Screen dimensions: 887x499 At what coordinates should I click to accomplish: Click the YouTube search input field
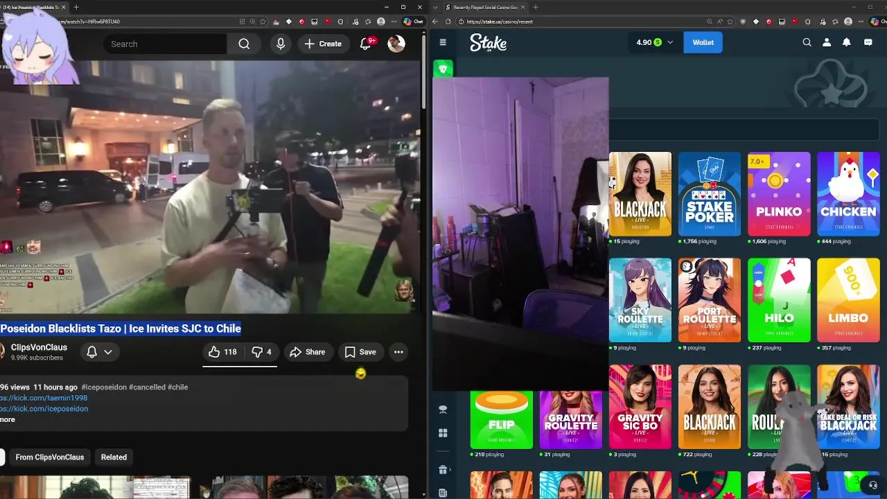[x=165, y=44]
